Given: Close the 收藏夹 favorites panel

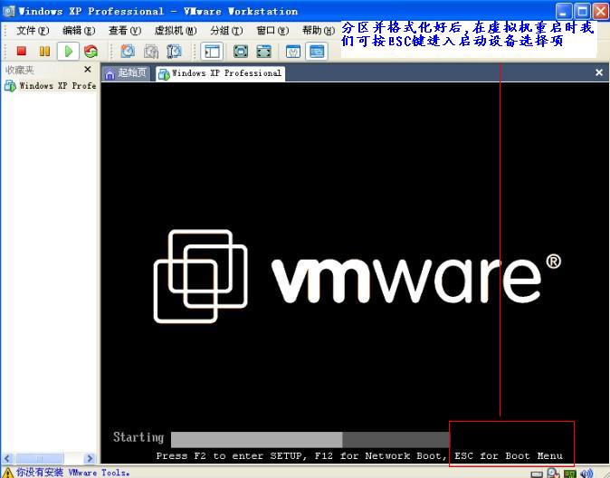Looking at the screenshot, I should click(88, 70).
